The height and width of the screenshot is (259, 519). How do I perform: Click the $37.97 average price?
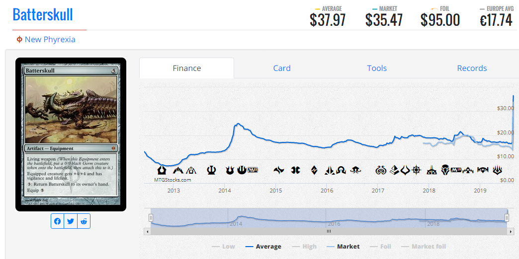(x=328, y=20)
